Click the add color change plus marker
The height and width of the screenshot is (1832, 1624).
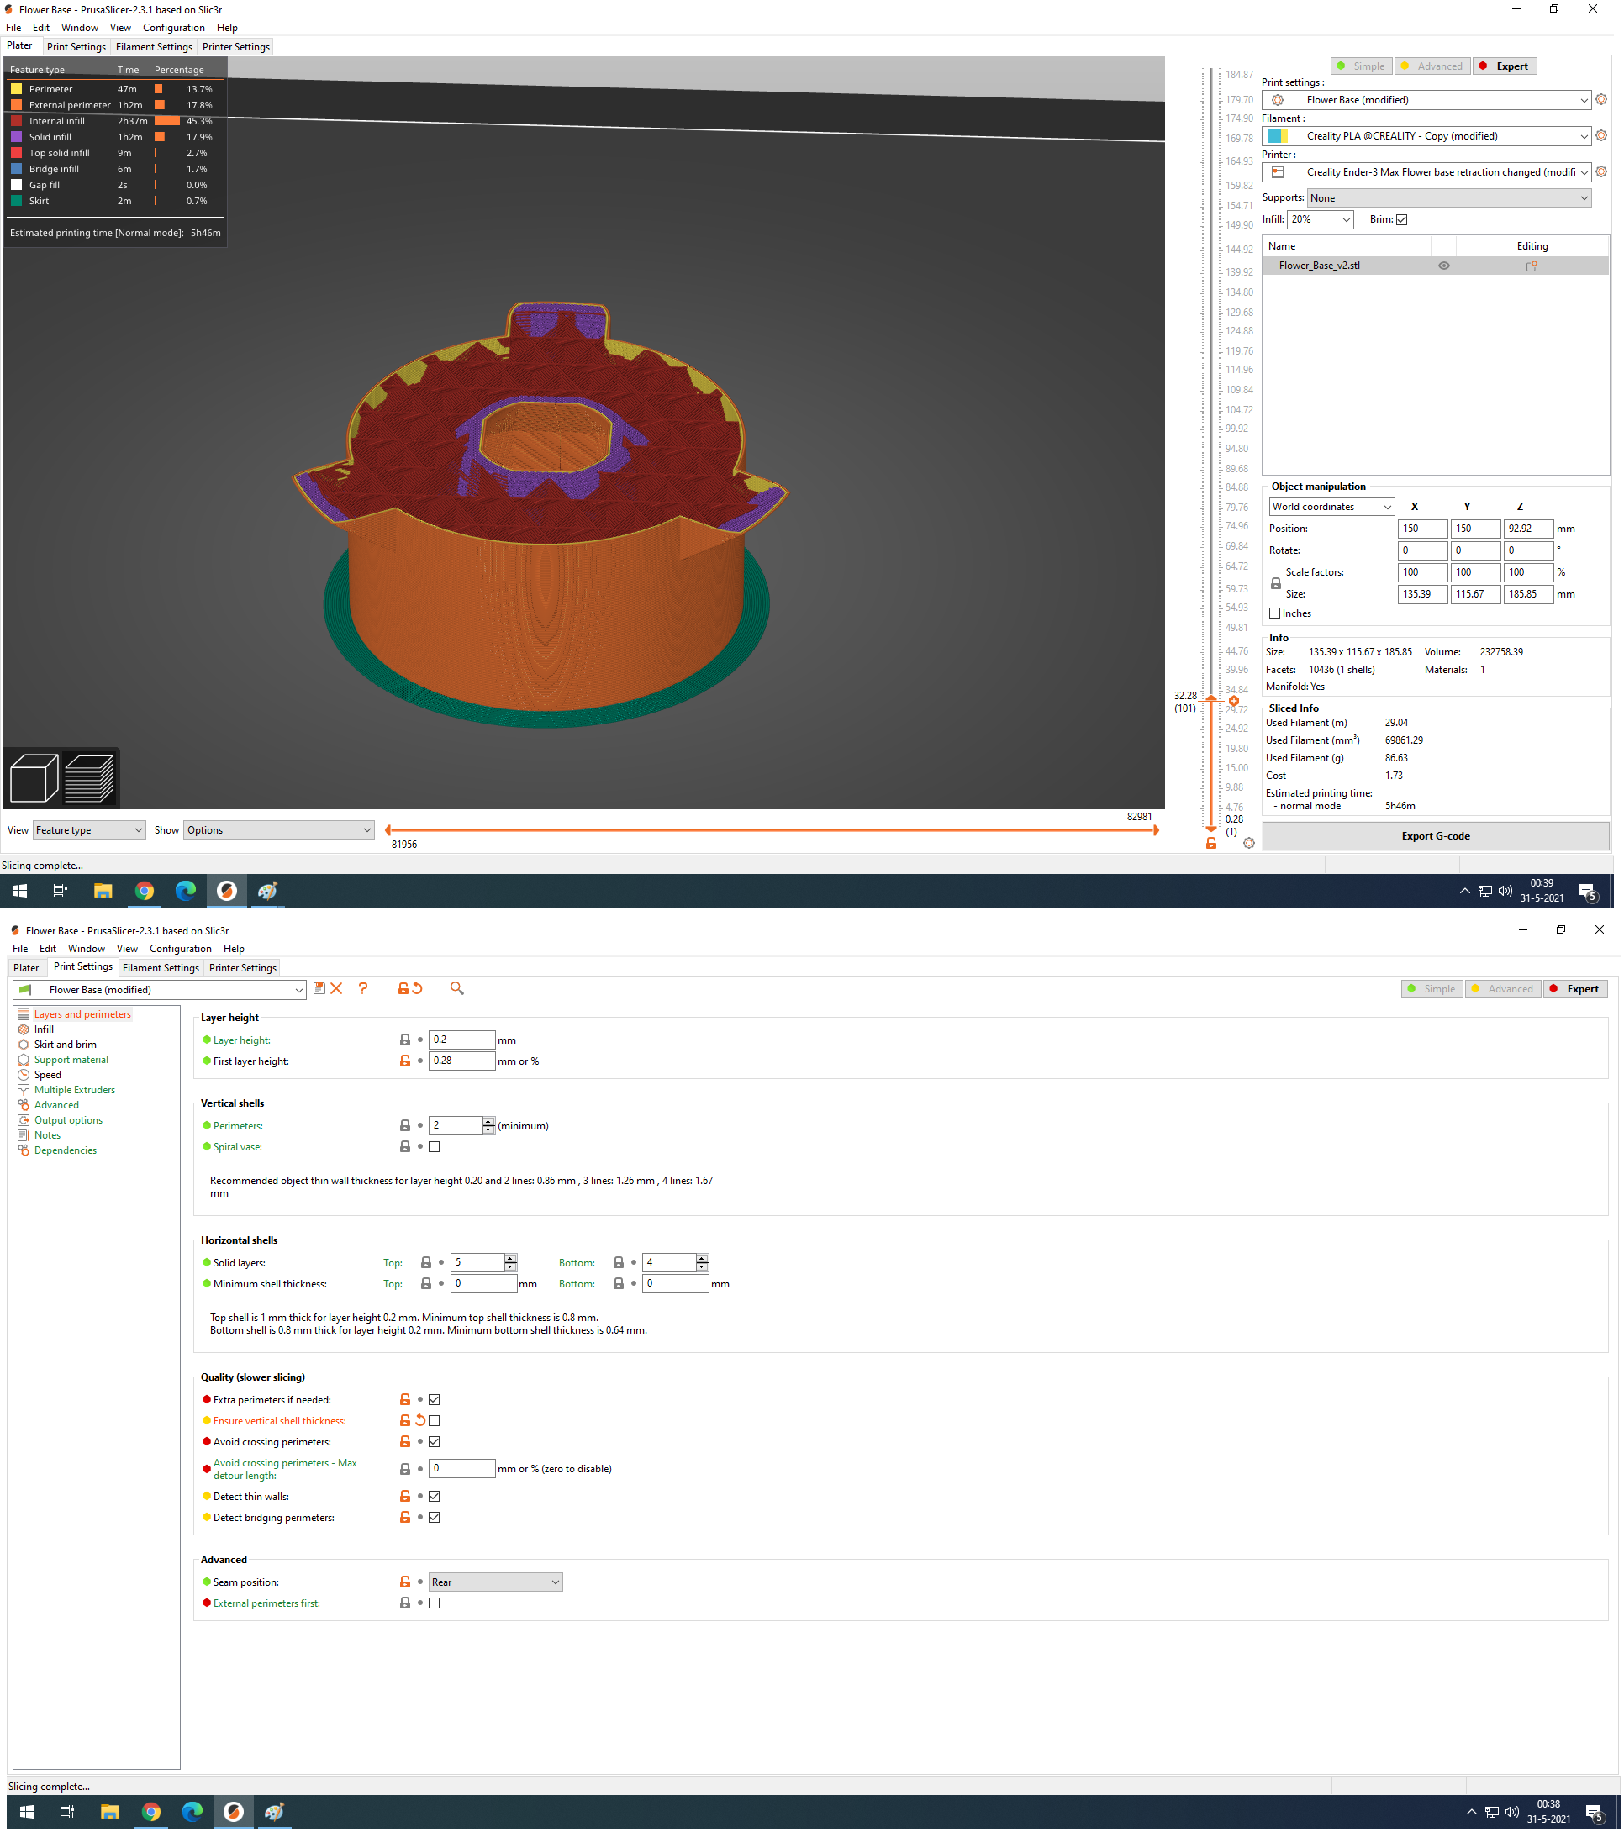coord(1233,701)
